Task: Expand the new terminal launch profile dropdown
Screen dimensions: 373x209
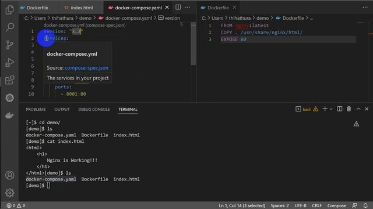Action: coord(331,109)
